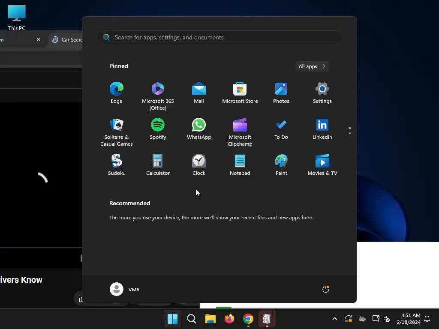Launch Firefox from the taskbar

229,319
